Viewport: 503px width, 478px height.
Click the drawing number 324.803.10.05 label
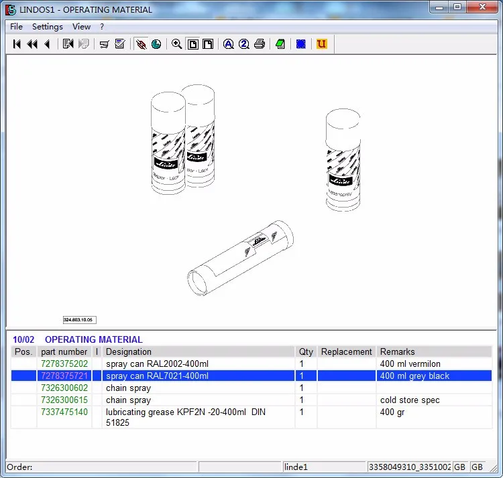[79, 319]
